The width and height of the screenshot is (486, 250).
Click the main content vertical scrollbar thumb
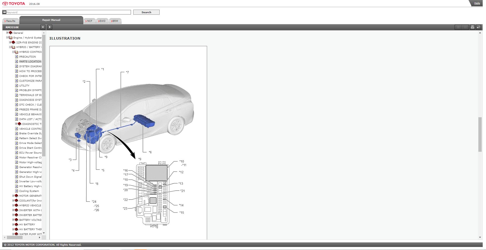480,135
